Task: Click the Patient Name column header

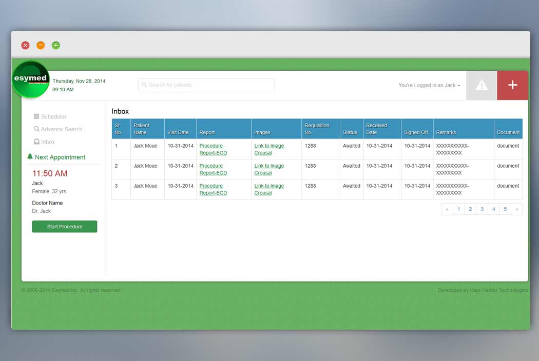Action: click(x=147, y=129)
